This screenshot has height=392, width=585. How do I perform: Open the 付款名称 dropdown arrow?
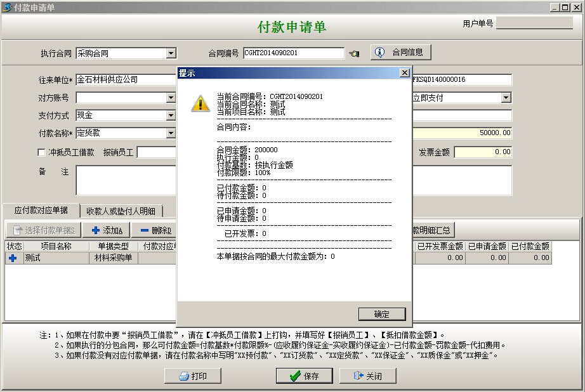pyautogui.click(x=171, y=133)
